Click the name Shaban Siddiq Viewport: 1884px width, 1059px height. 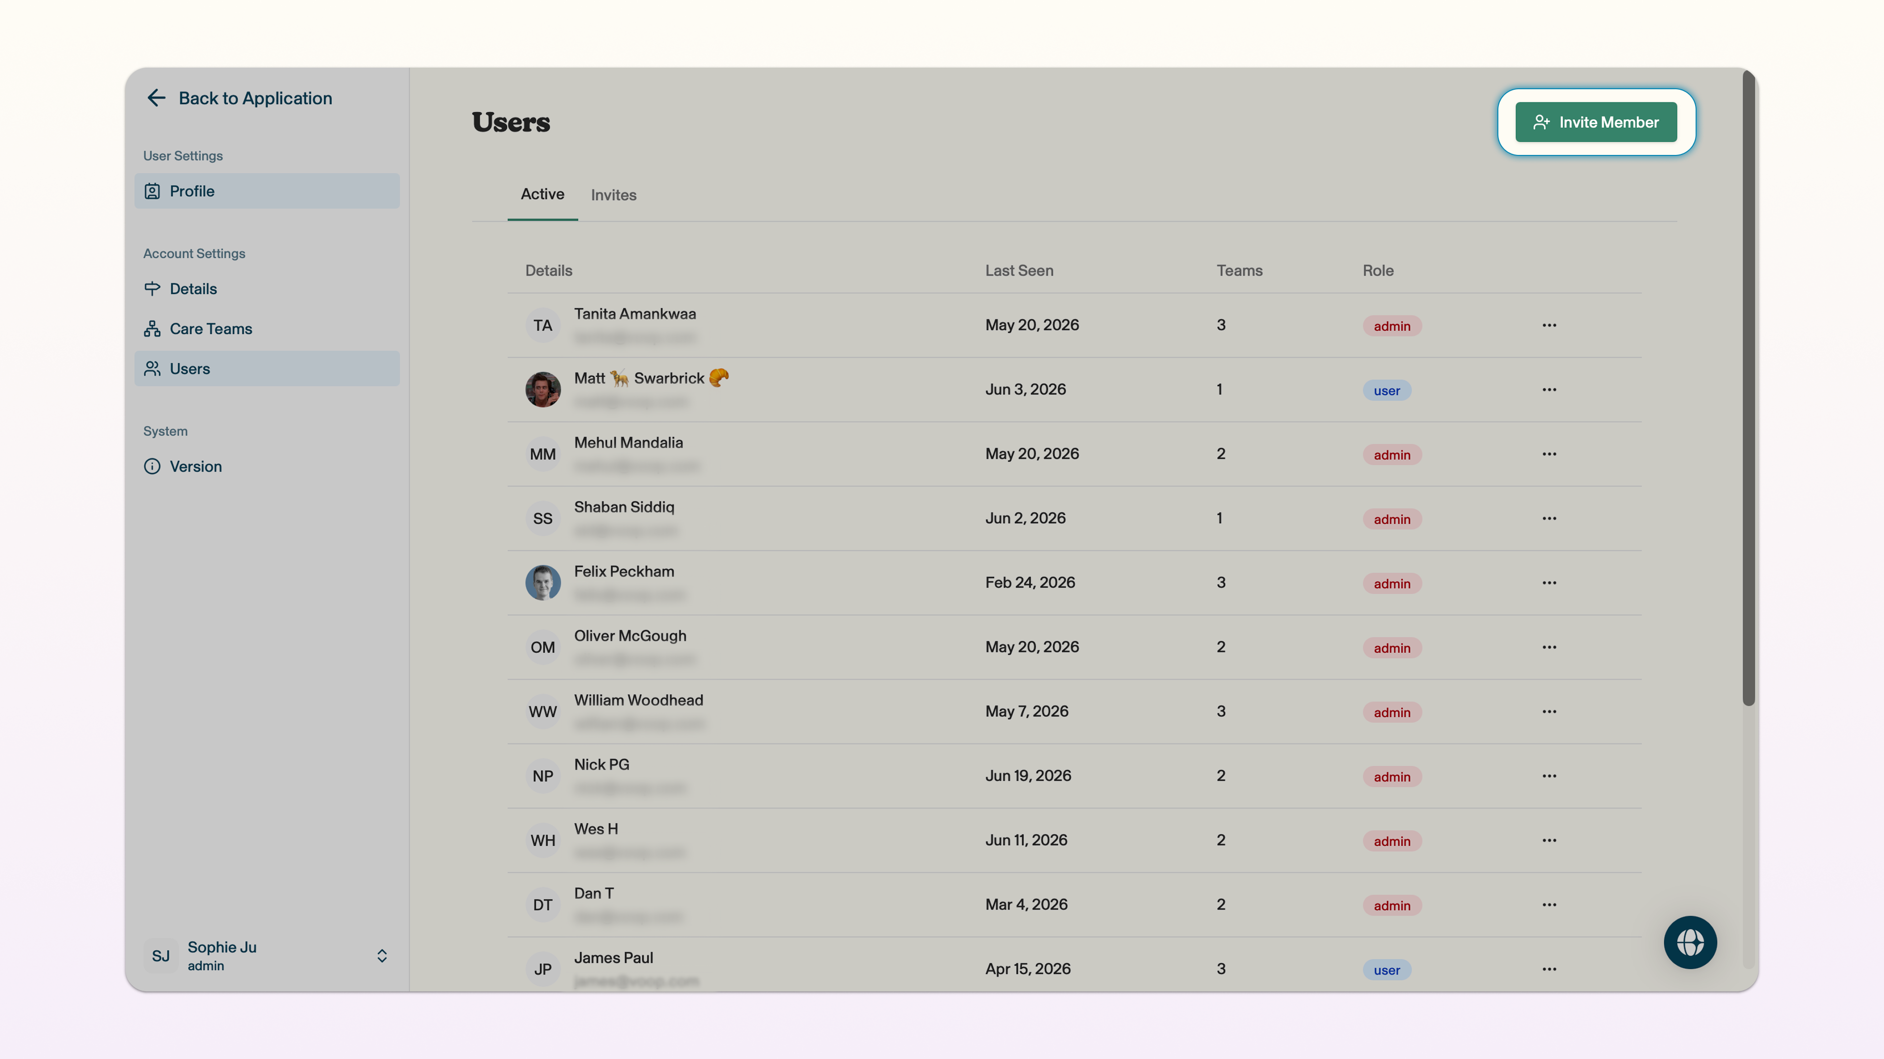click(x=624, y=507)
